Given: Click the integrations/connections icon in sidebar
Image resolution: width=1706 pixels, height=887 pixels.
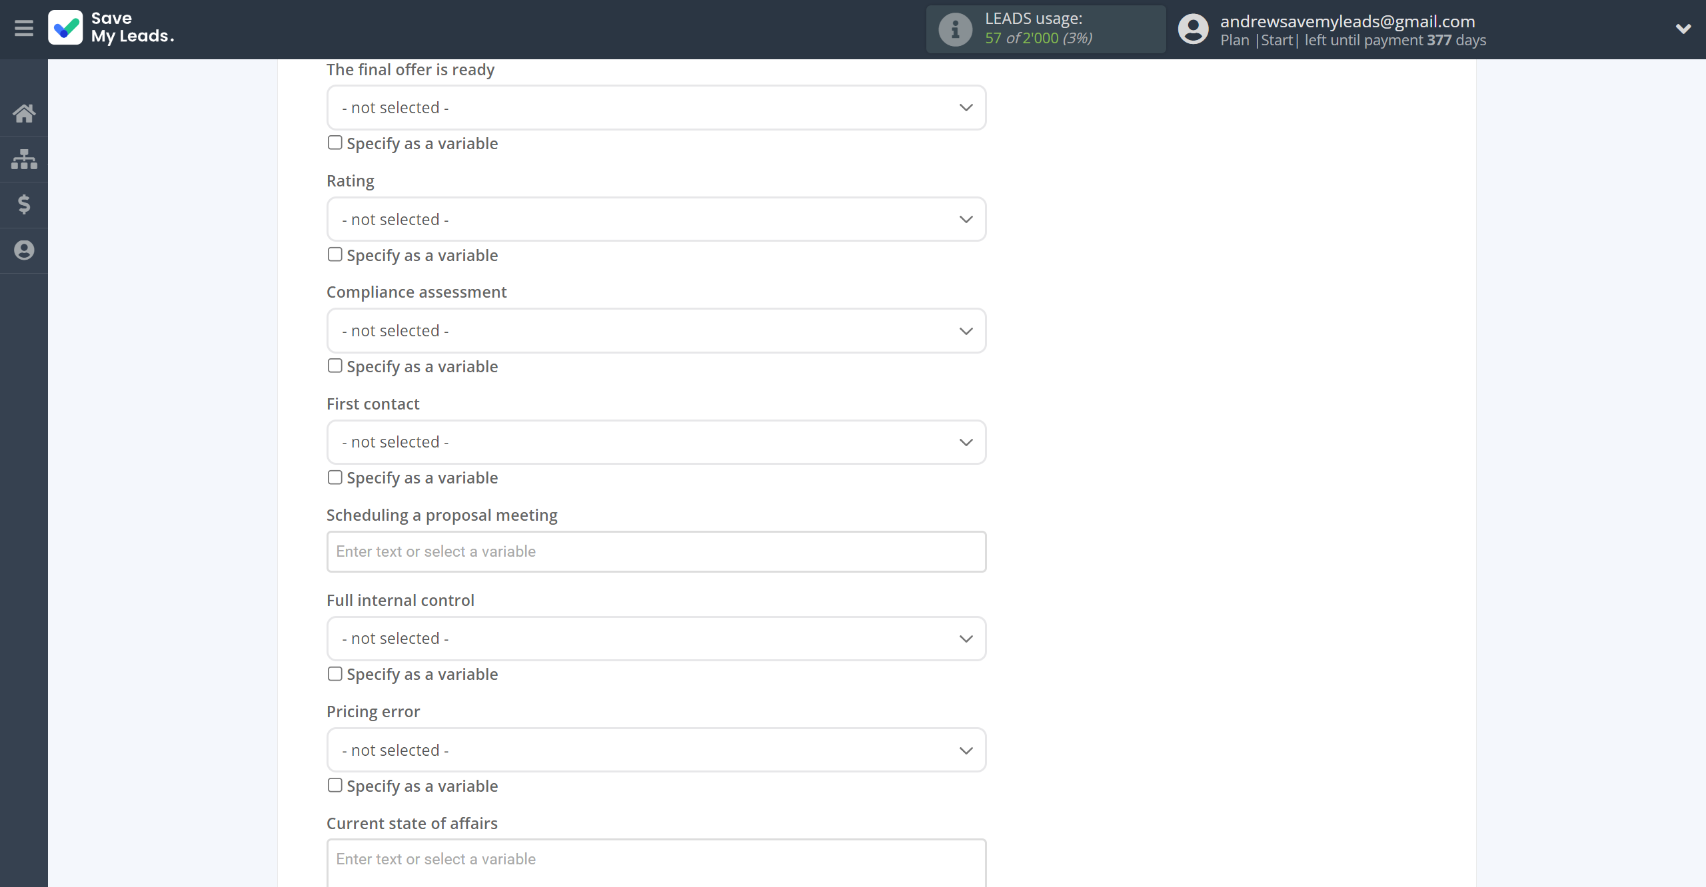Looking at the screenshot, I should pyautogui.click(x=24, y=158).
